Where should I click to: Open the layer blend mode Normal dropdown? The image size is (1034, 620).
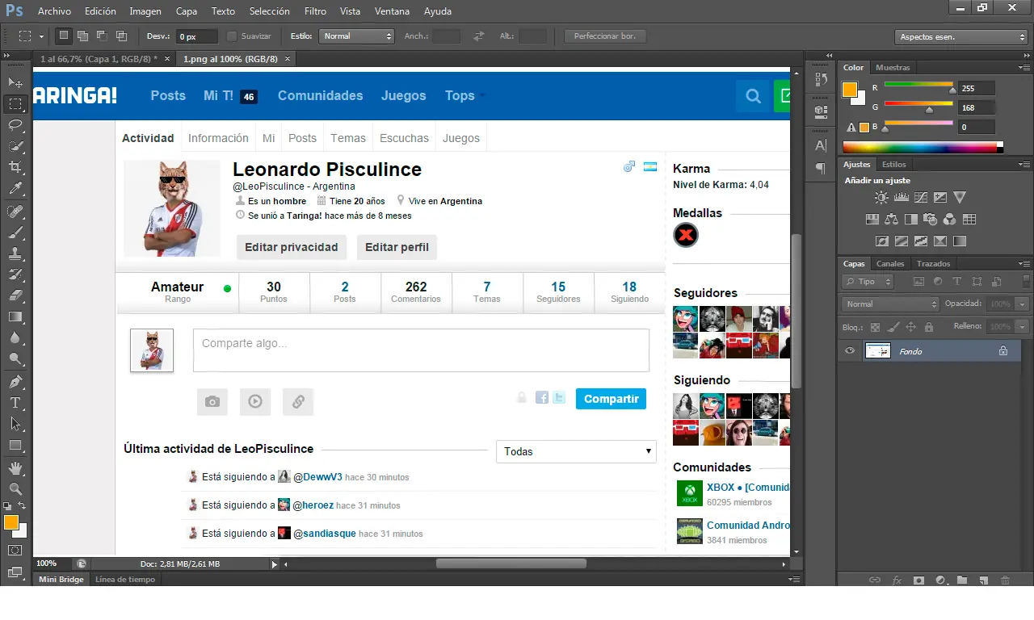(x=889, y=304)
